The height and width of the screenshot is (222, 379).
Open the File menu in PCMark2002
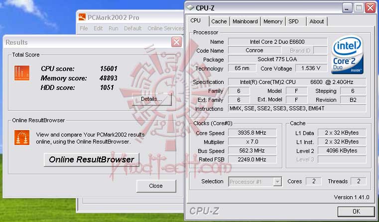tap(84, 28)
